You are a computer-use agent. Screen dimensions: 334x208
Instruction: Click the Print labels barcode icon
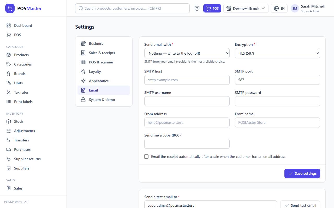(x=9, y=102)
